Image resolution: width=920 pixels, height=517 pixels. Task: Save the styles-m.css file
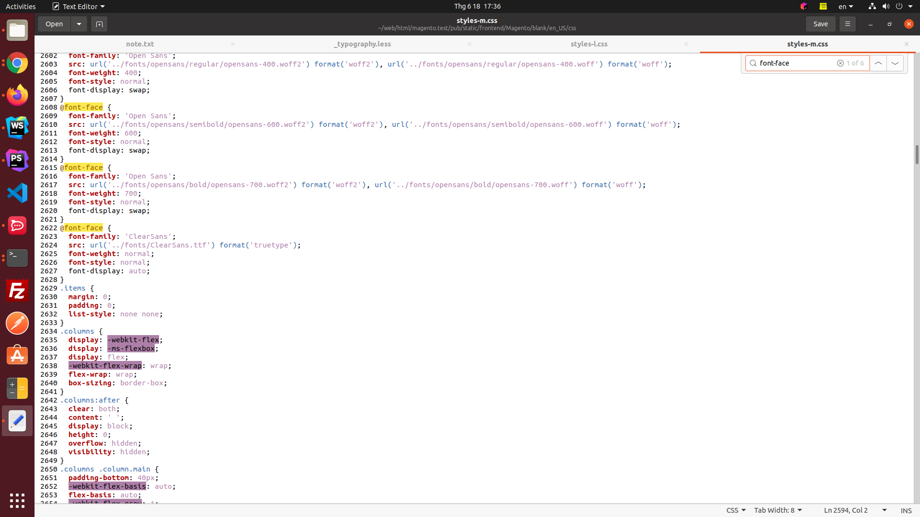click(x=820, y=24)
